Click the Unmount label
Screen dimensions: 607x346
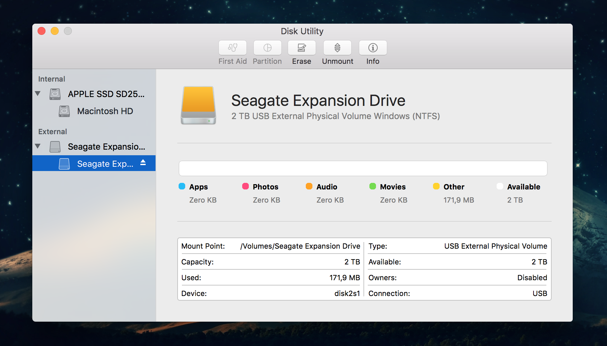[x=337, y=61]
